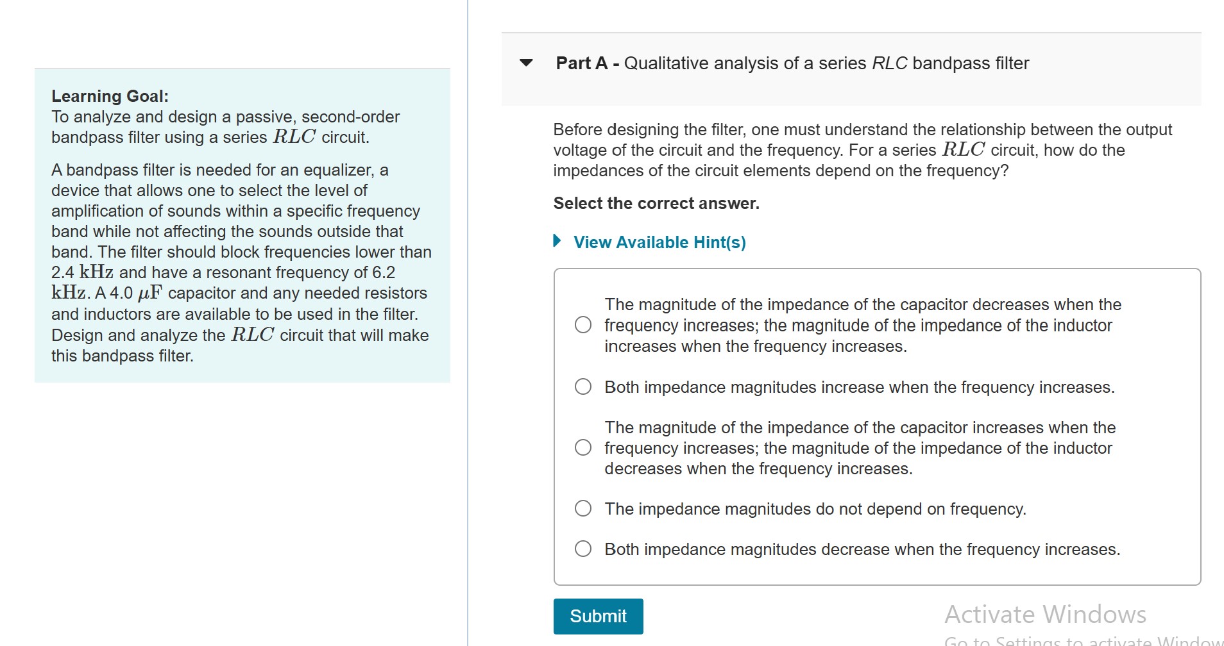Click the Activate Windows watermark text

(x=1044, y=614)
